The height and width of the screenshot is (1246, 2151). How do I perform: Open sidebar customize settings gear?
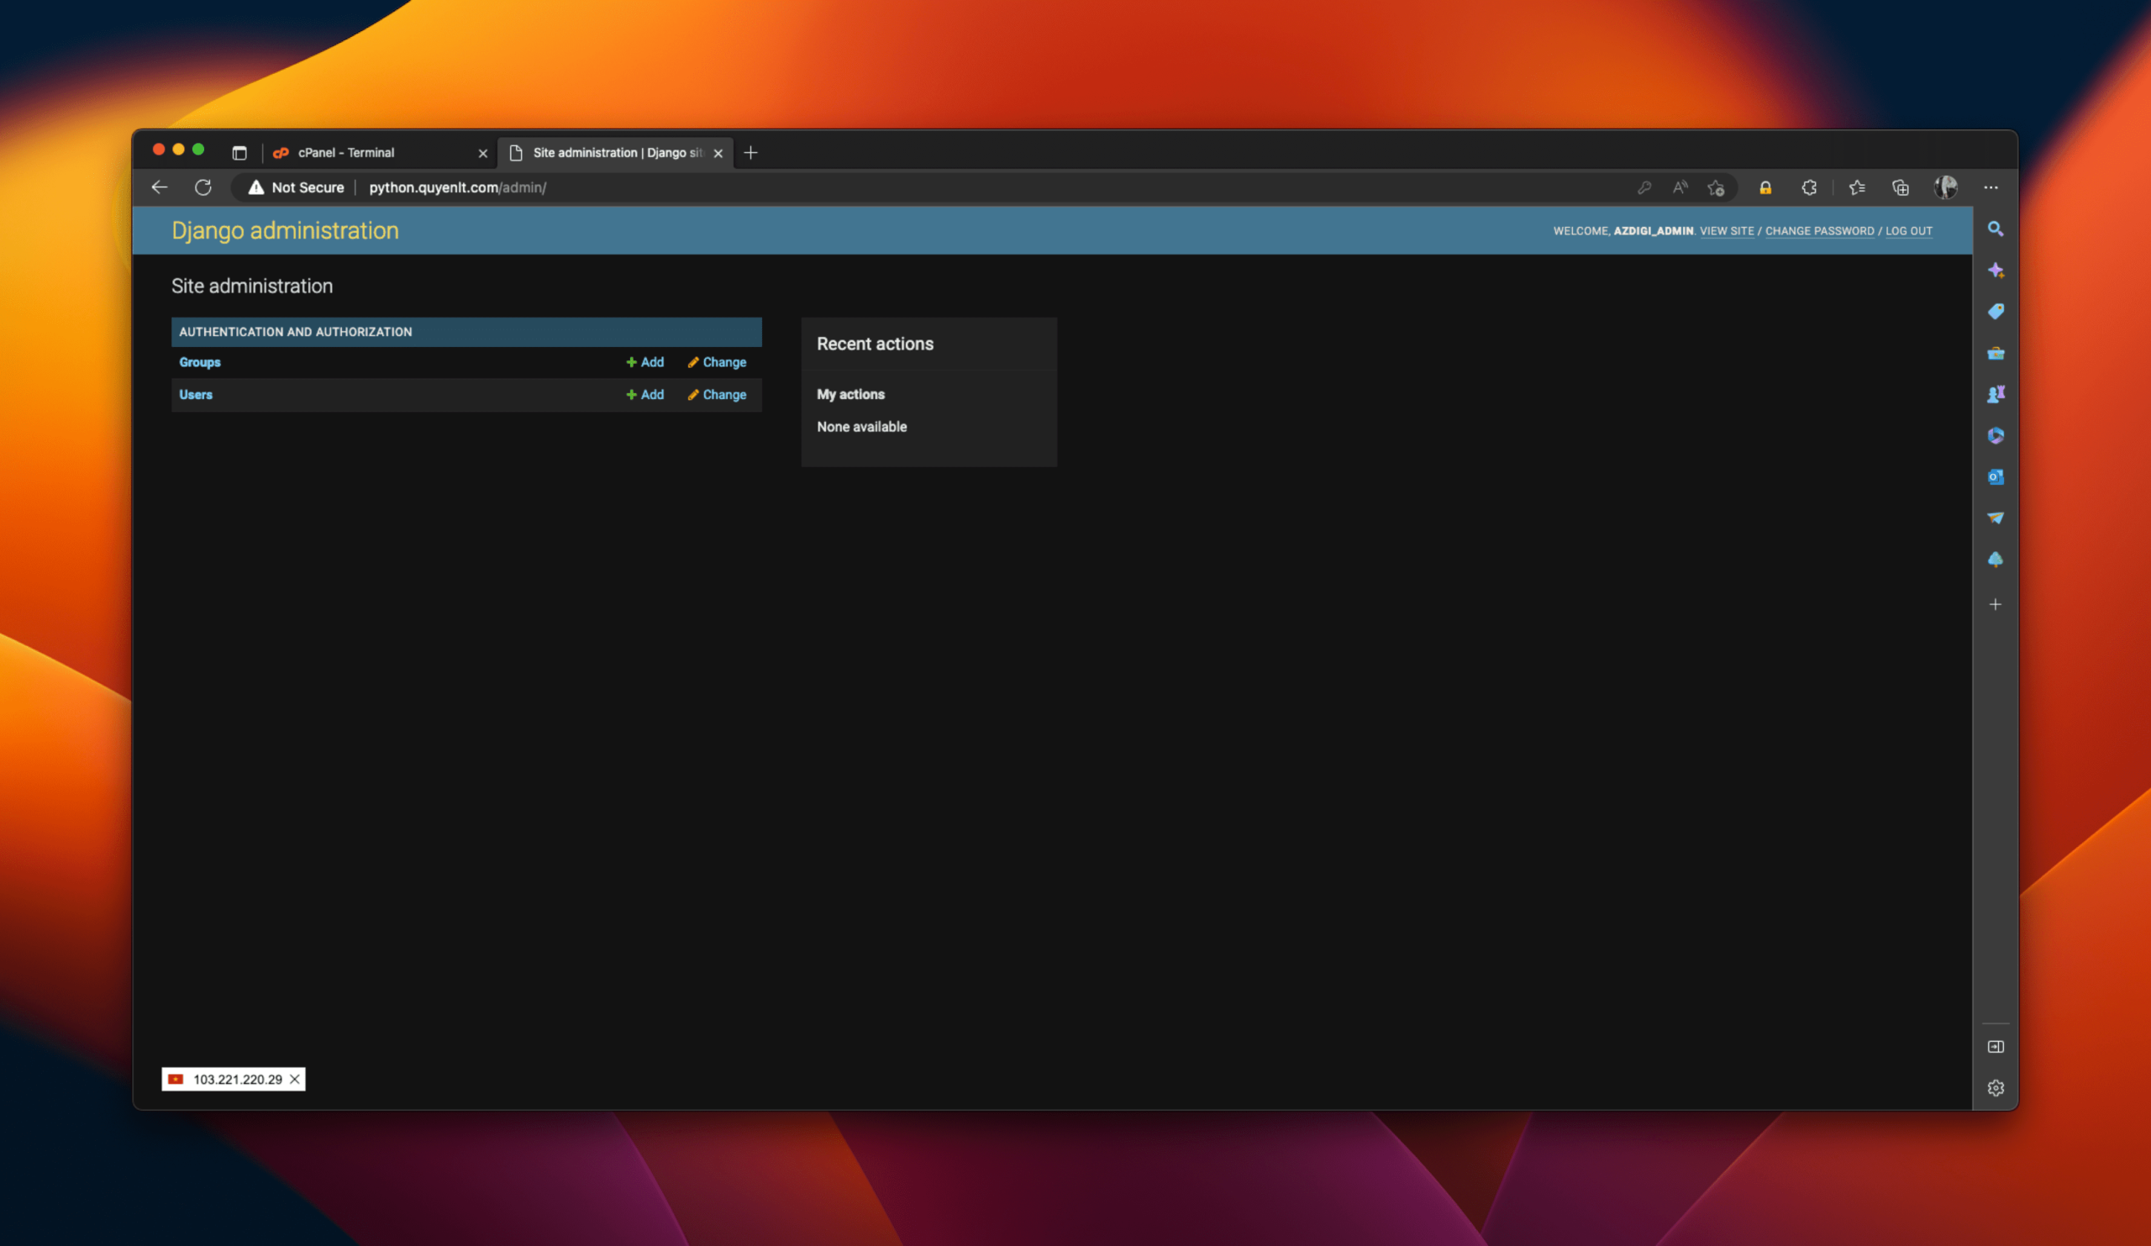1995,1088
